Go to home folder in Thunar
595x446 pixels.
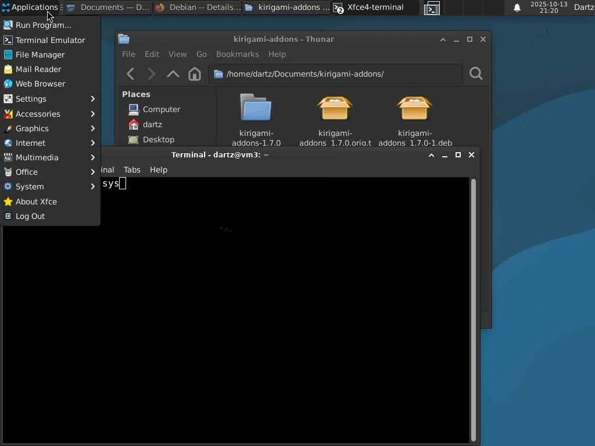click(x=195, y=74)
